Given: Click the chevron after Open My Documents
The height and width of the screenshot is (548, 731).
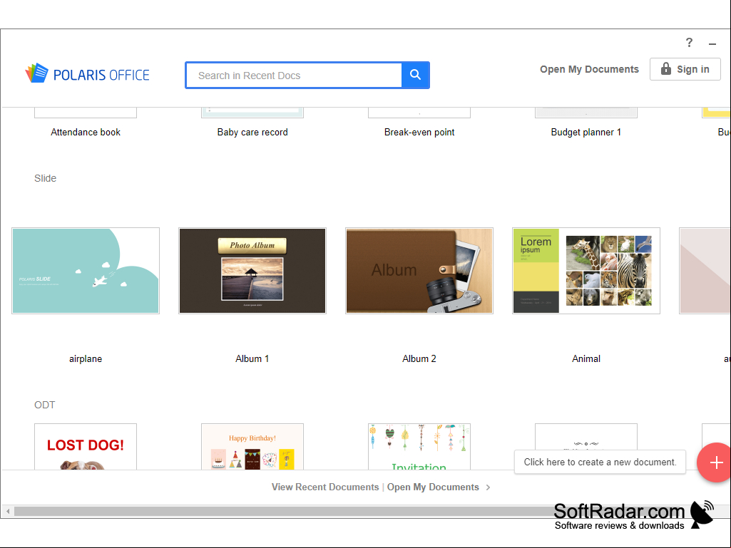Looking at the screenshot, I should pos(488,487).
